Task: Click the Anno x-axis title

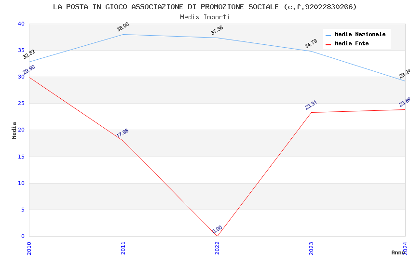Action: [398, 252]
